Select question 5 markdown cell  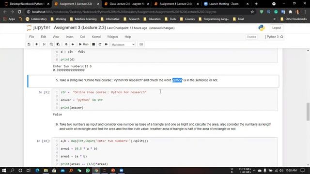(x=153, y=81)
